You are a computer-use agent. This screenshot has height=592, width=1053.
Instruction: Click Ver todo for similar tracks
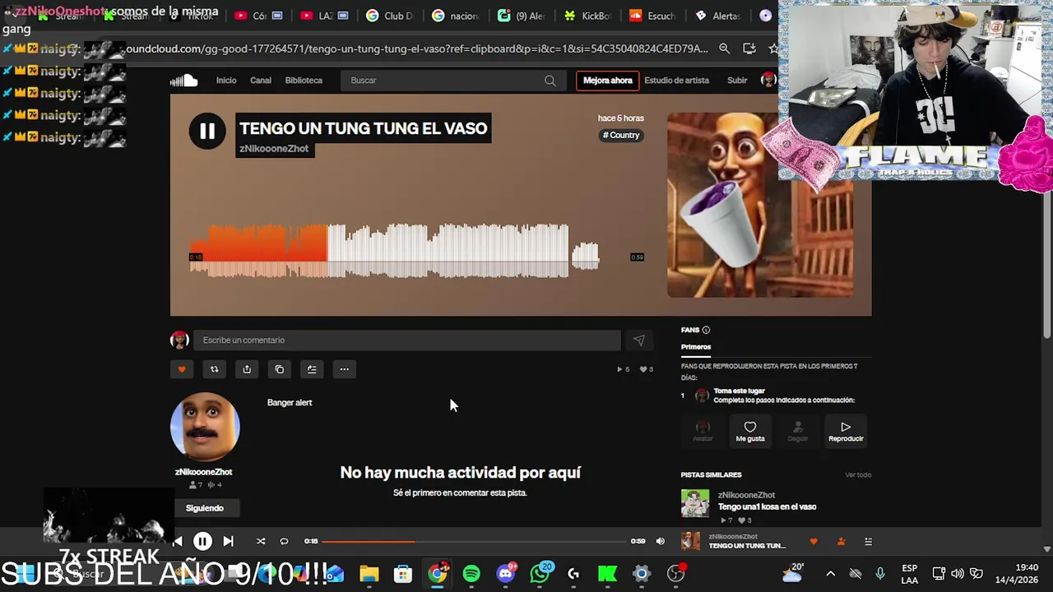pyautogui.click(x=858, y=474)
